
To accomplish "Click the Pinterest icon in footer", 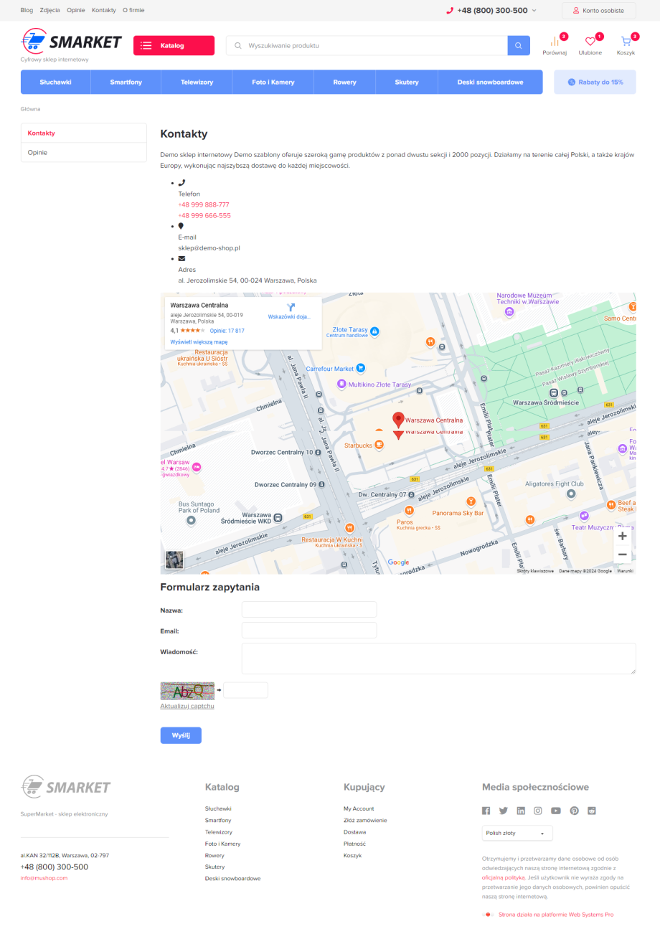I will pos(574,811).
